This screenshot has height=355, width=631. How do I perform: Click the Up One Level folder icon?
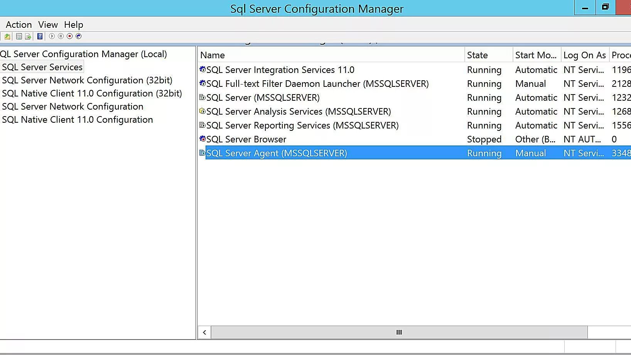pyautogui.click(x=7, y=36)
